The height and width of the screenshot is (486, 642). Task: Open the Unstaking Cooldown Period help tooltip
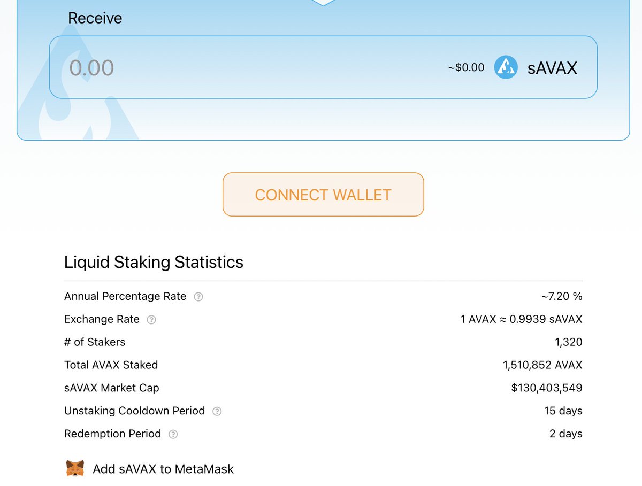click(217, 411)
